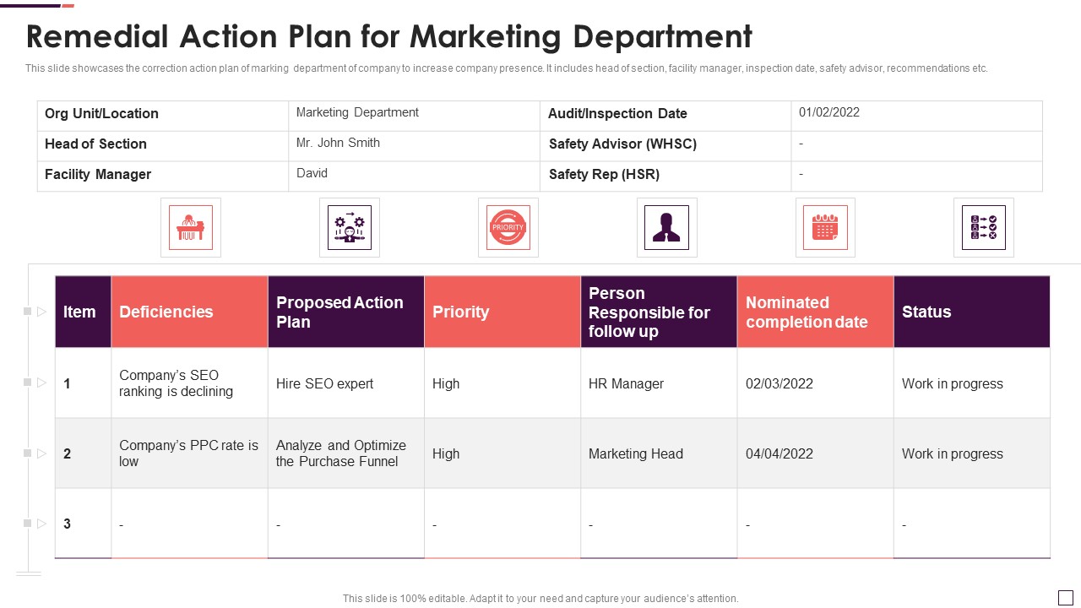Click the slide description subtitle text
This screenshot has height=608, width=1081.
(507, 68)
